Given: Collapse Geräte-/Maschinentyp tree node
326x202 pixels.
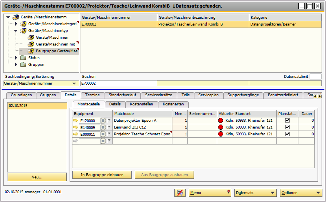Looking at the screenshot, I should tap(16, 31).
